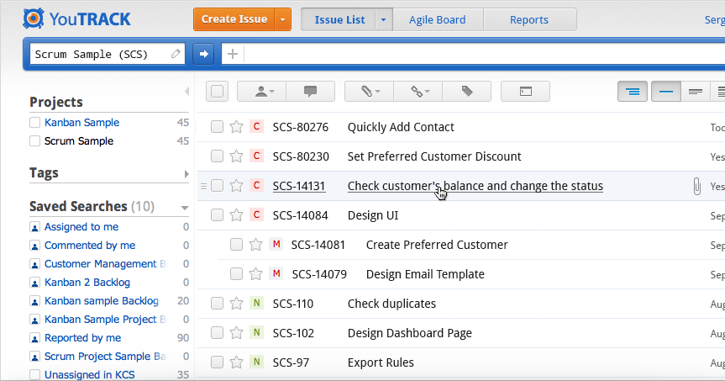Open the Create Issue dropdown arrow
The width and height of the screenshot is (725, 381).
coord(283,19)
